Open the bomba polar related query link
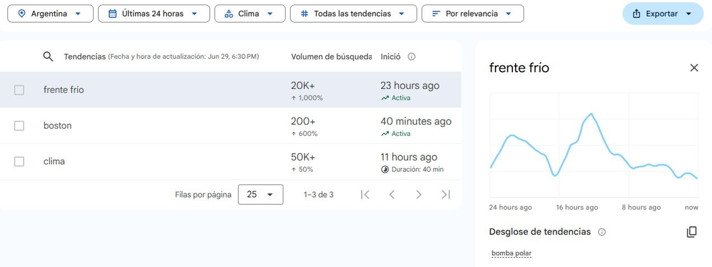The height and width of the screenshot is (267, 712). click(511, 253)
